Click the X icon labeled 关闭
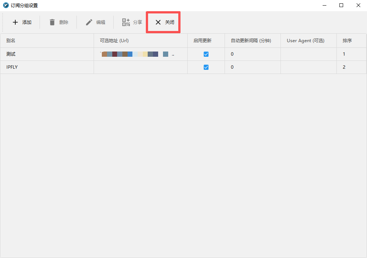The height and width of the screenshot is (258, 367). [158, 22]
